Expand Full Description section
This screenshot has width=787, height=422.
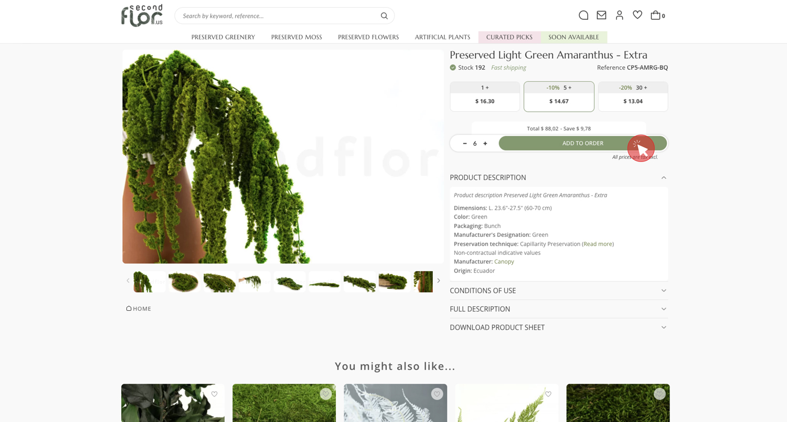click(x=559, y=309)
